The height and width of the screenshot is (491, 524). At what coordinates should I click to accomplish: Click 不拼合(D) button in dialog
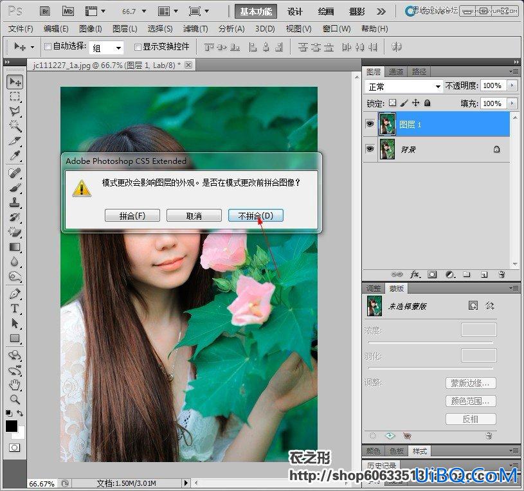pos(256,216)
